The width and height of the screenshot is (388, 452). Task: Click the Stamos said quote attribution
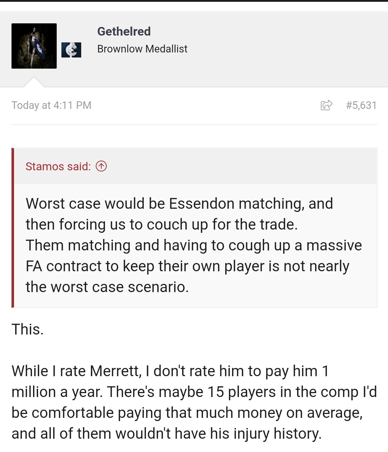[x=58, y=166]
